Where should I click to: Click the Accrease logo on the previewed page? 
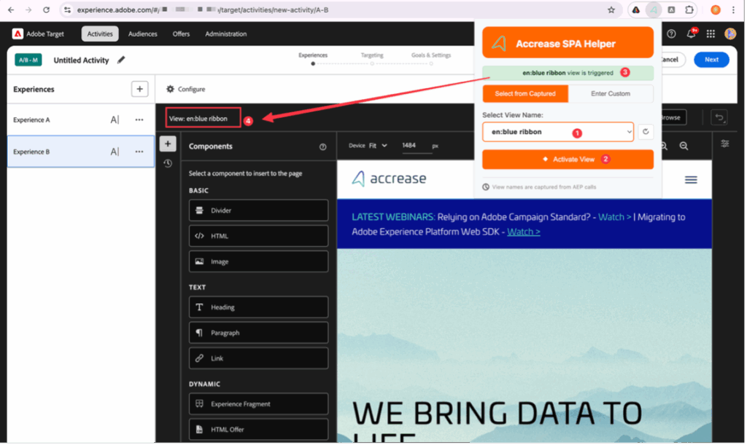click(x=389, y=178)
